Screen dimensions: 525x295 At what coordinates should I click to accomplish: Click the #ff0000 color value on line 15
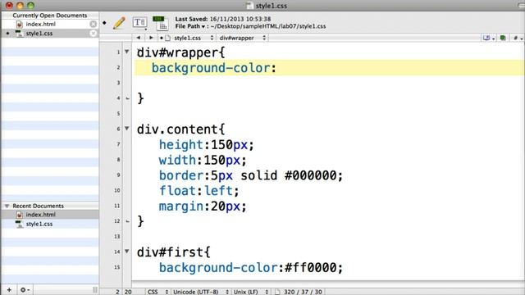[x=310, y=268]
